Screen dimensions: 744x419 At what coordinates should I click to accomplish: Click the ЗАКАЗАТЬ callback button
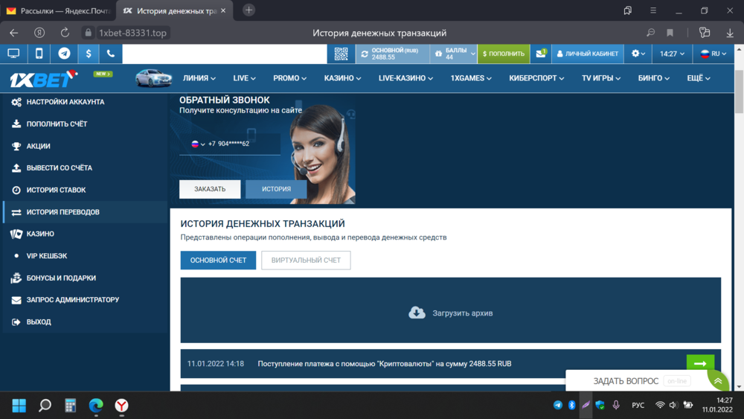[x=210, y=189]
